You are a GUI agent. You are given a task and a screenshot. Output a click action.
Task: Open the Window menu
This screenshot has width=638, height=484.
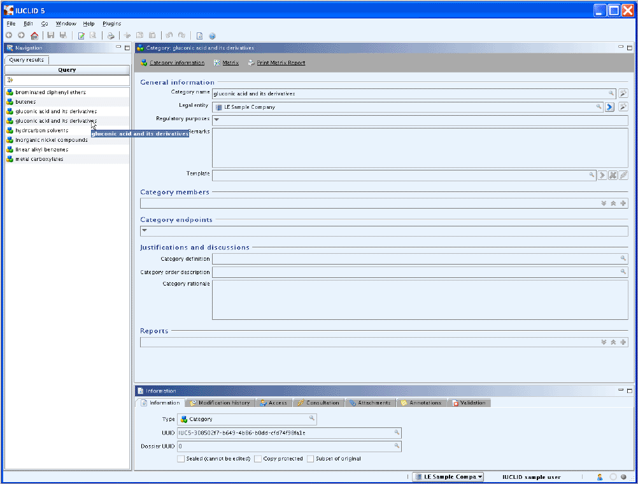[x=66, y=24]
